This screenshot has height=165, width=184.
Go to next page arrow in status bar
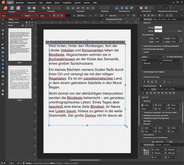tap(18, 163)
